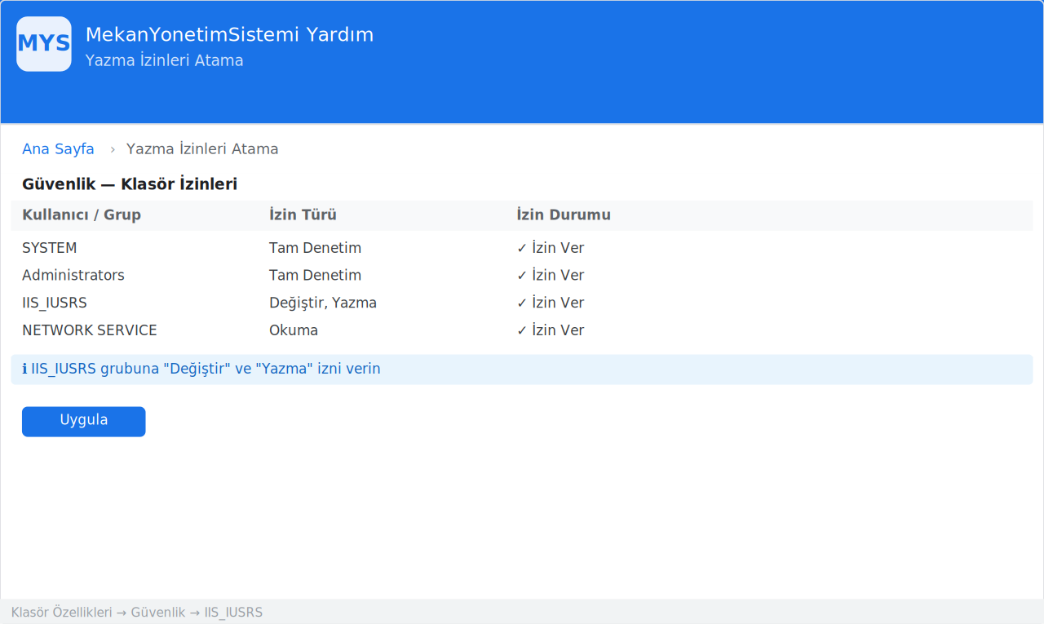Click the Uygula button

83,422
